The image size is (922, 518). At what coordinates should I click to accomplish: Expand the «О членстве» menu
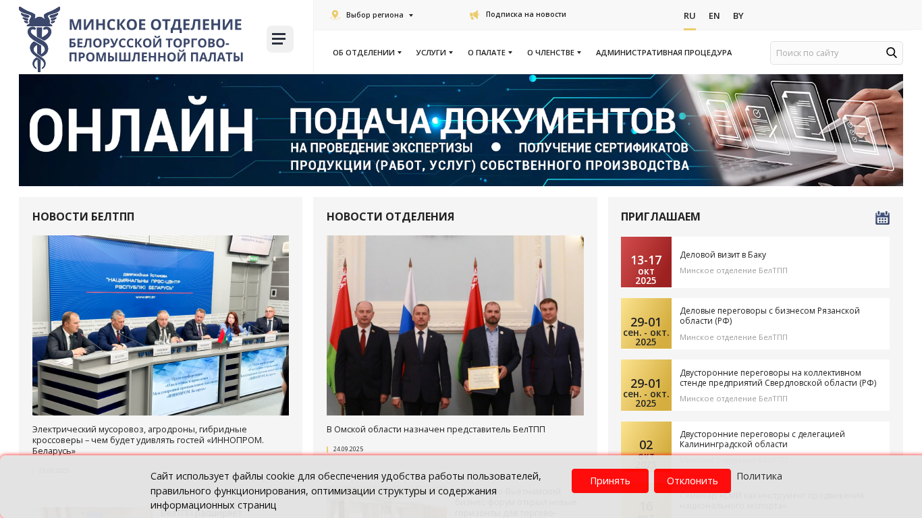click(554, 53)
